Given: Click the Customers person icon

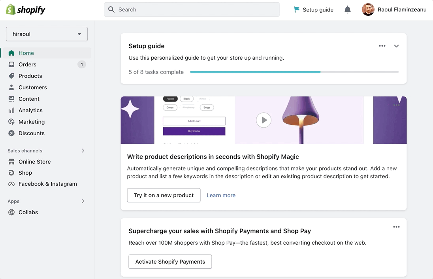Looking at the screenshot, I should (11, 87).
